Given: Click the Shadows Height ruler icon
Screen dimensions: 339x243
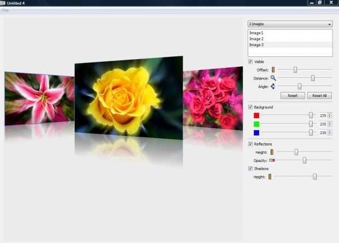Looking at the screenshot, I should coord(270,177).
